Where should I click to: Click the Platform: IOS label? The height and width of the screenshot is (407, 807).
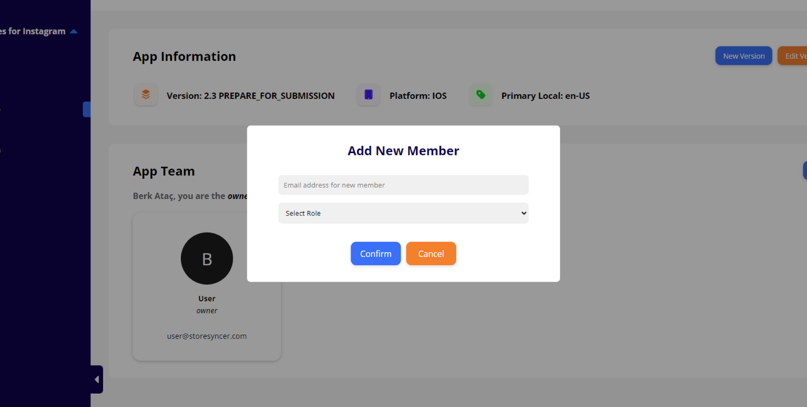click(418, 96)
